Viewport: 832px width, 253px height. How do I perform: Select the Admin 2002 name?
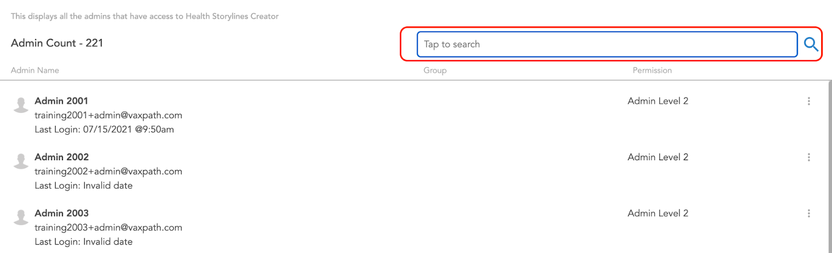61,157
